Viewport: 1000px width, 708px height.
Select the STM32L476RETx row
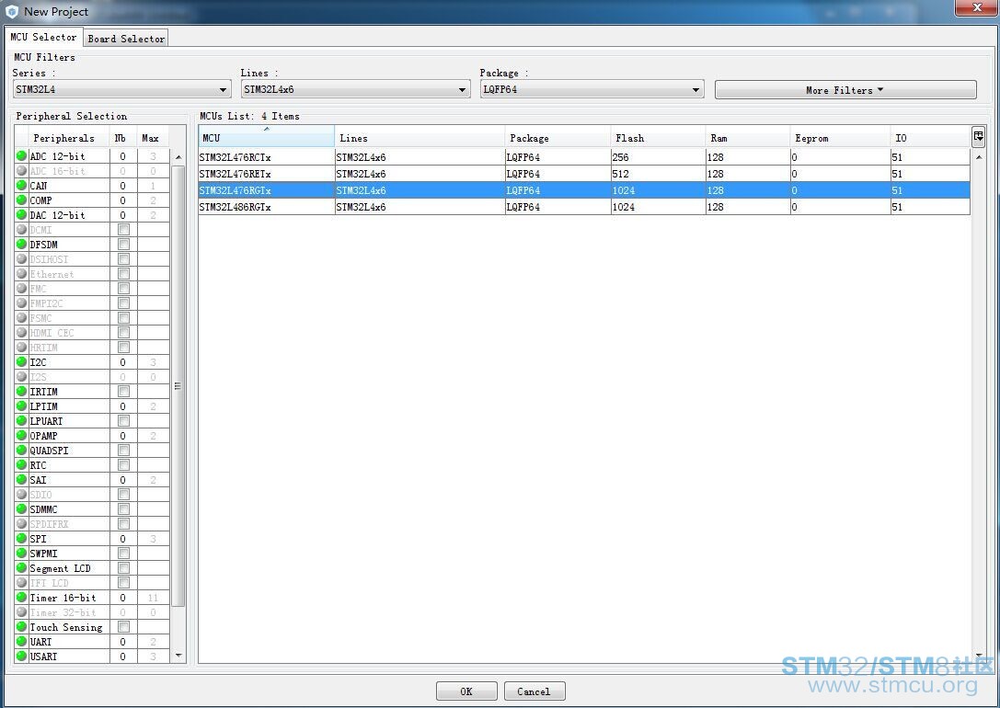tap(584, 174)
